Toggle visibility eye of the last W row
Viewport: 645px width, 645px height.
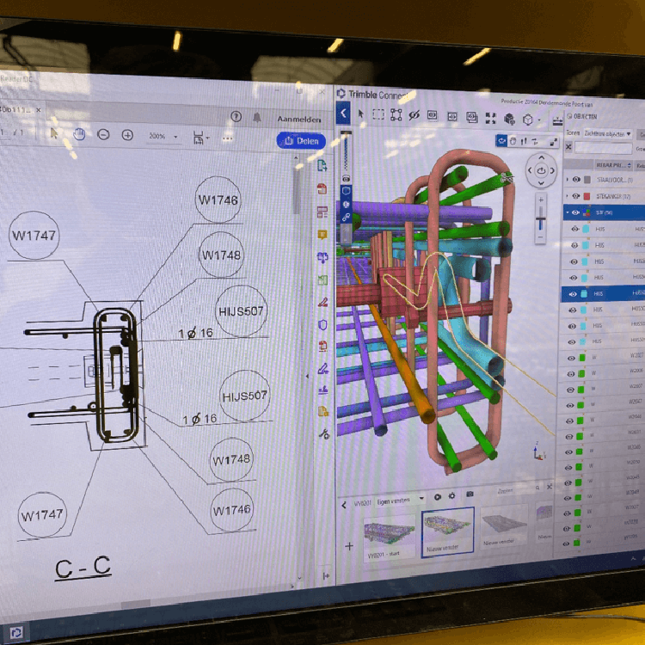click(566, 544)
